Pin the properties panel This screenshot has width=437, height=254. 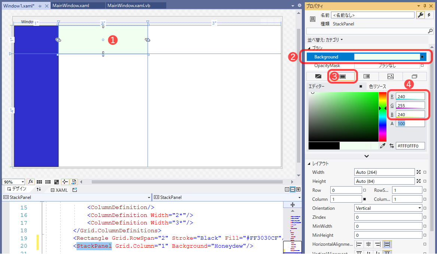425,6
